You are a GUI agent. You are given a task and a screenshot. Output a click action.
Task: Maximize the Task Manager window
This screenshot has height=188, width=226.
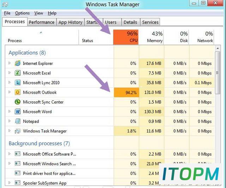pyautogui.click(x=203, y=3)
